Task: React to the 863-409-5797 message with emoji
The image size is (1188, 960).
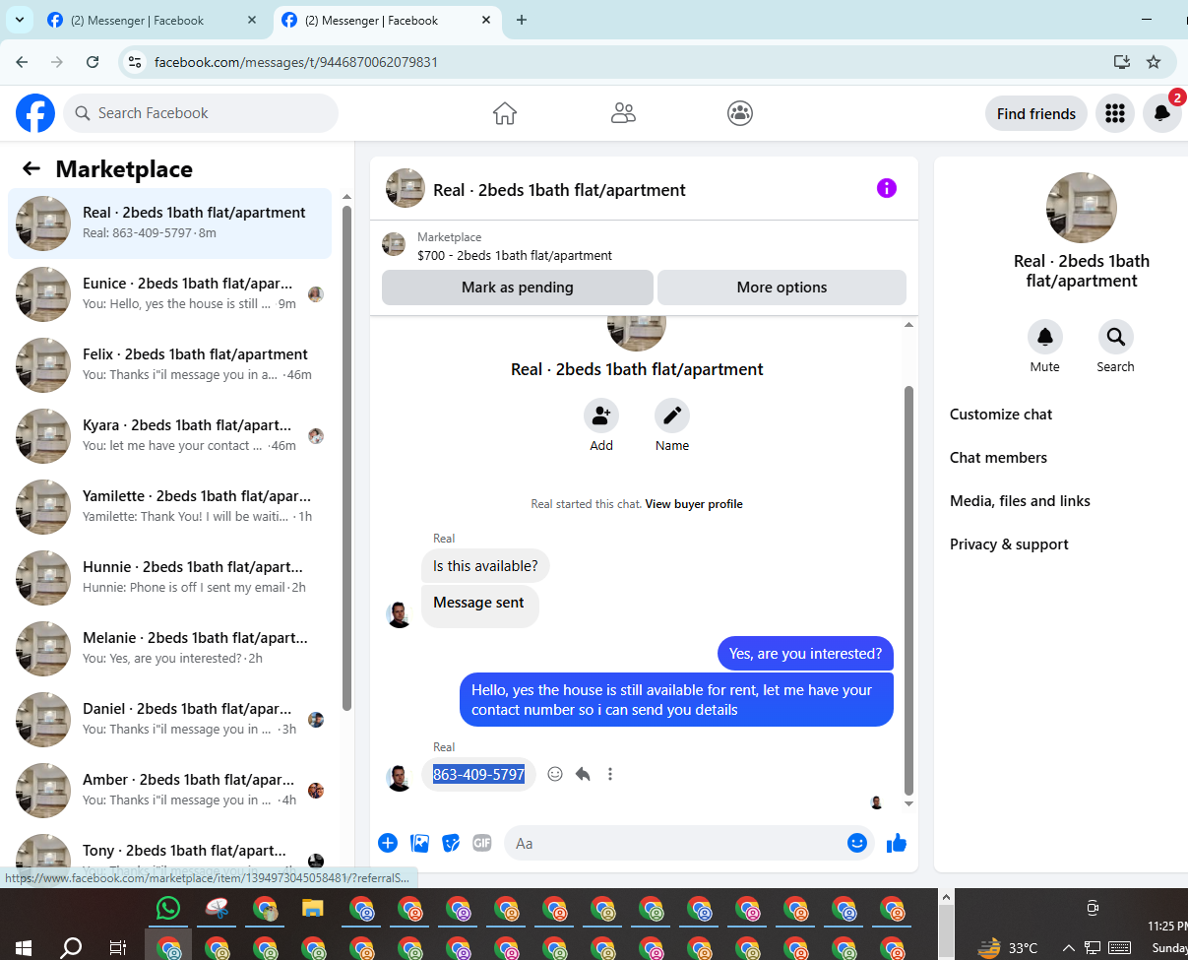Action: (555, 774)
